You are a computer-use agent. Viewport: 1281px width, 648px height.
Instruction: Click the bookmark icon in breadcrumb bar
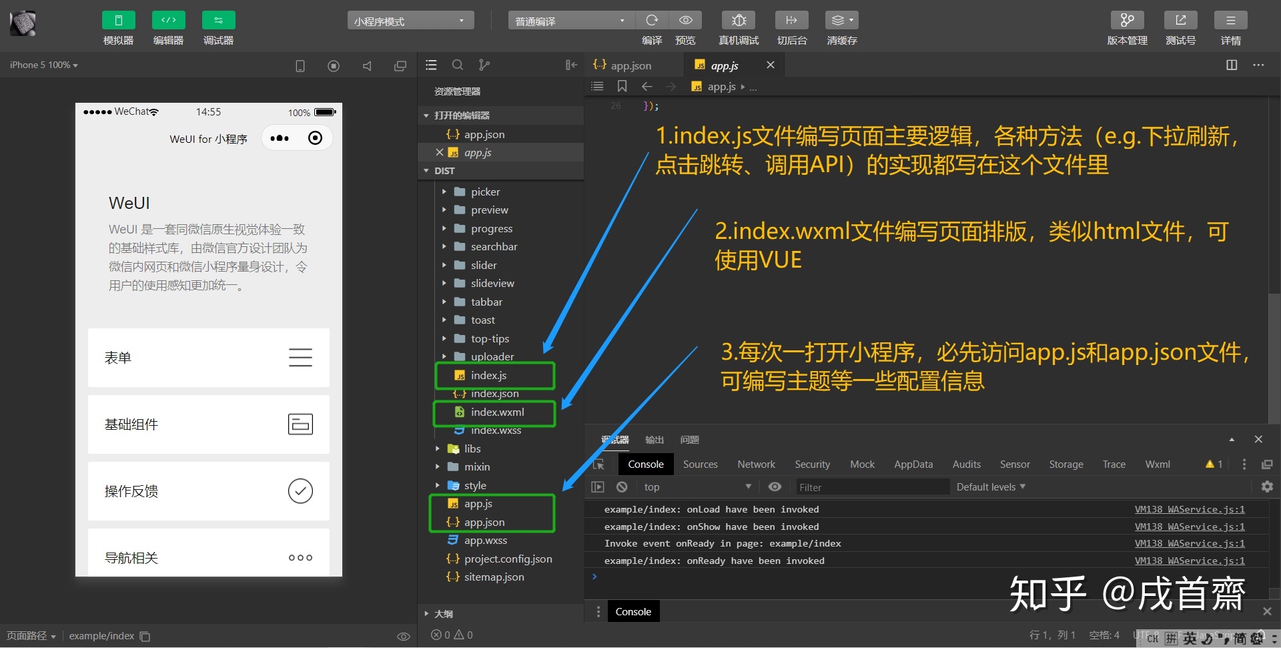(x=622, y=86)
